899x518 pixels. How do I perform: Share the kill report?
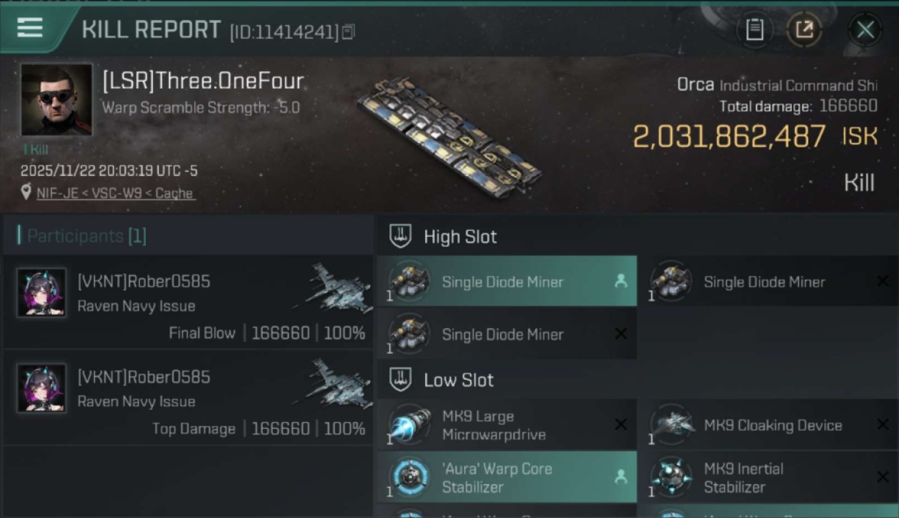(x=804, y=30)
